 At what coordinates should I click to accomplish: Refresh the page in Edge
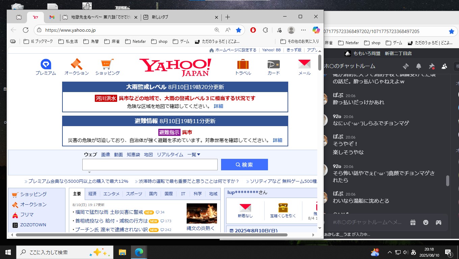click(x=26, y=30)
